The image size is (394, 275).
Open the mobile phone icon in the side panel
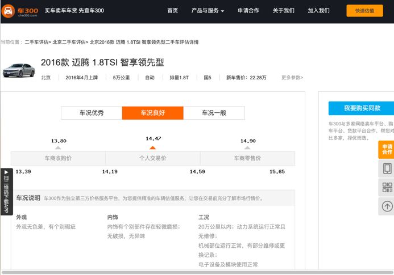pyautogui.click(x=387, y=168)
